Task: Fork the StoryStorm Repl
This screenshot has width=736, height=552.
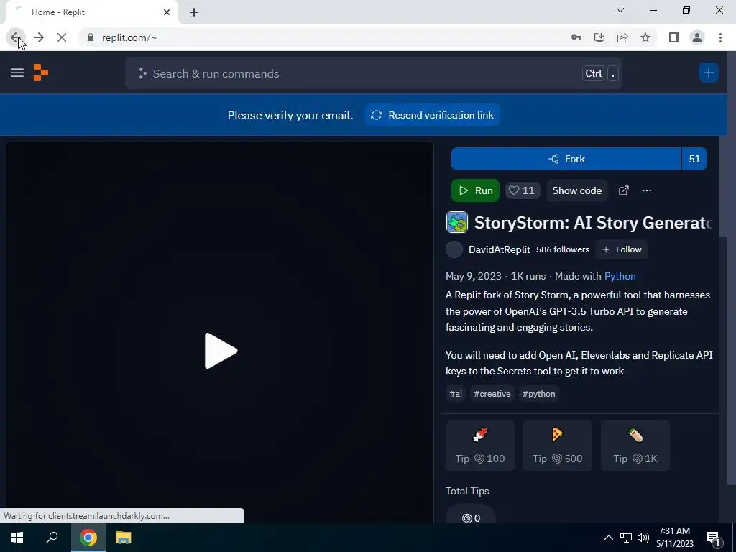Action: click(x=566, y=159)
